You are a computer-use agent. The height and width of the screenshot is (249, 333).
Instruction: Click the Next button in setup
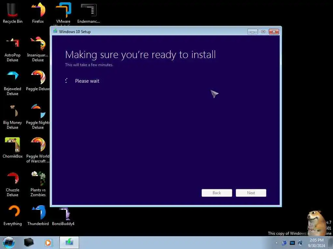point(251,193)
